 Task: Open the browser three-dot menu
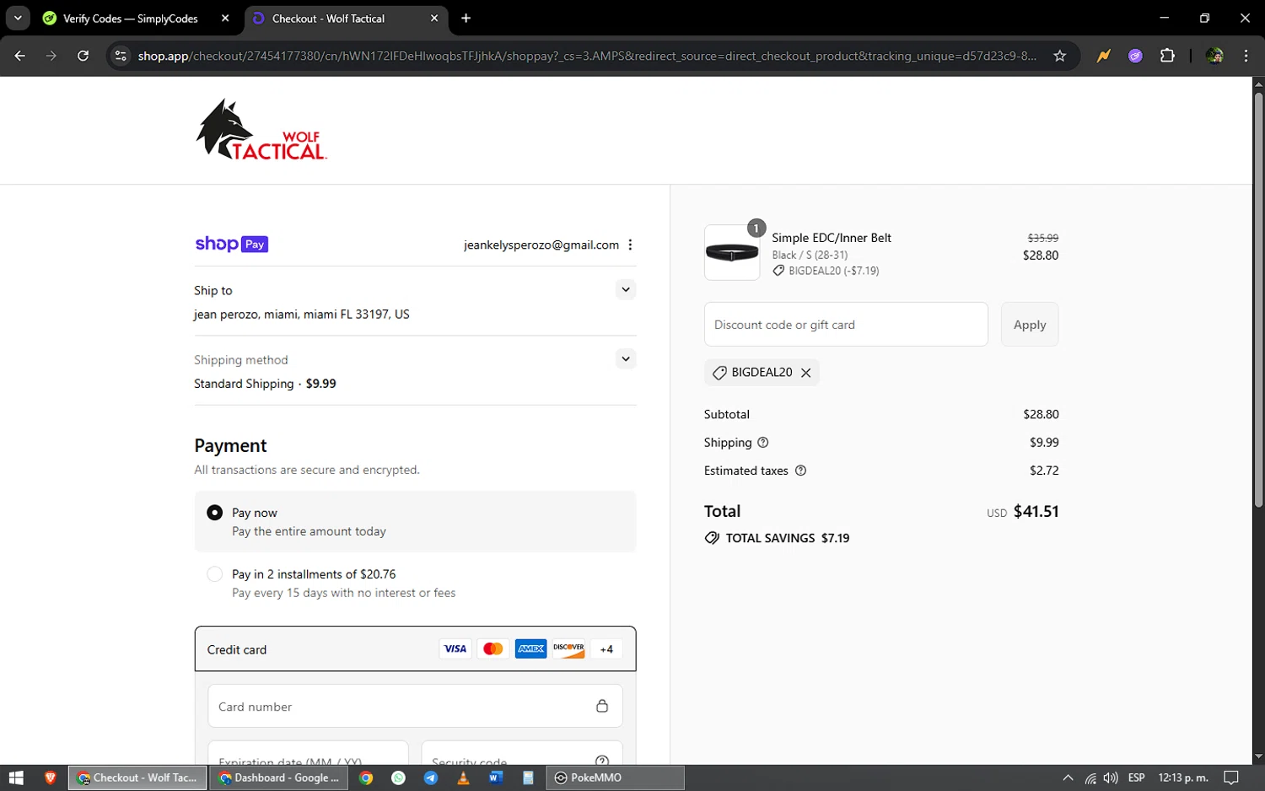point(1246,56)
